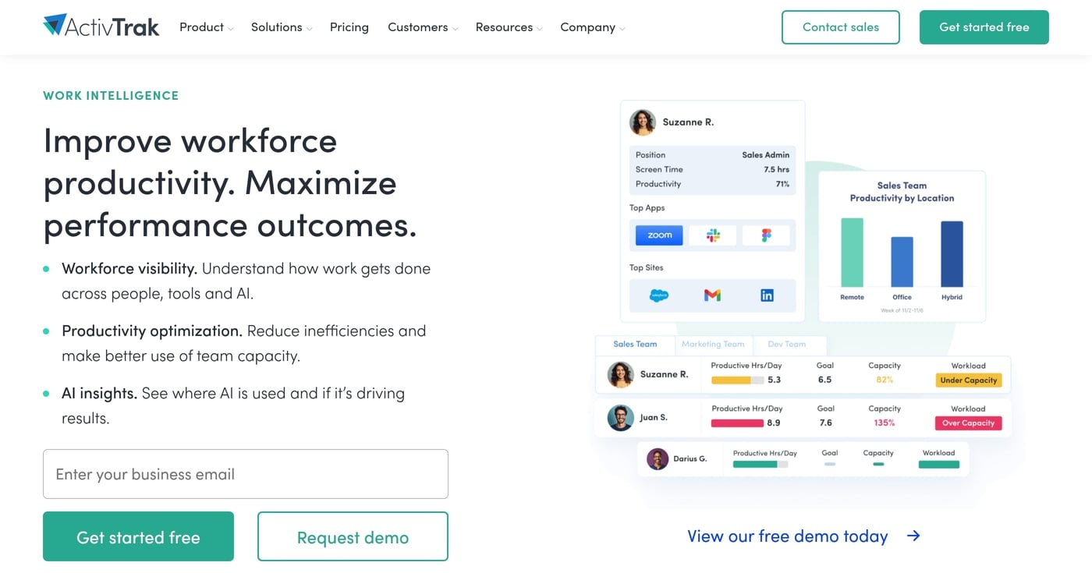Open the View our free demo today link
Image resolution: width=1092 pixels, height=573 pixels.
coord(788,536)
